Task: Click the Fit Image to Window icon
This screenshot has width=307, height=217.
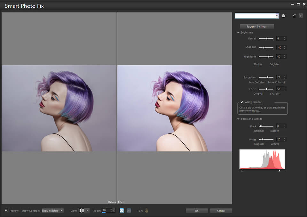Action: [x=129, y=211]
